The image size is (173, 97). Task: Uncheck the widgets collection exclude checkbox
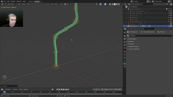(x=167, y=9)
